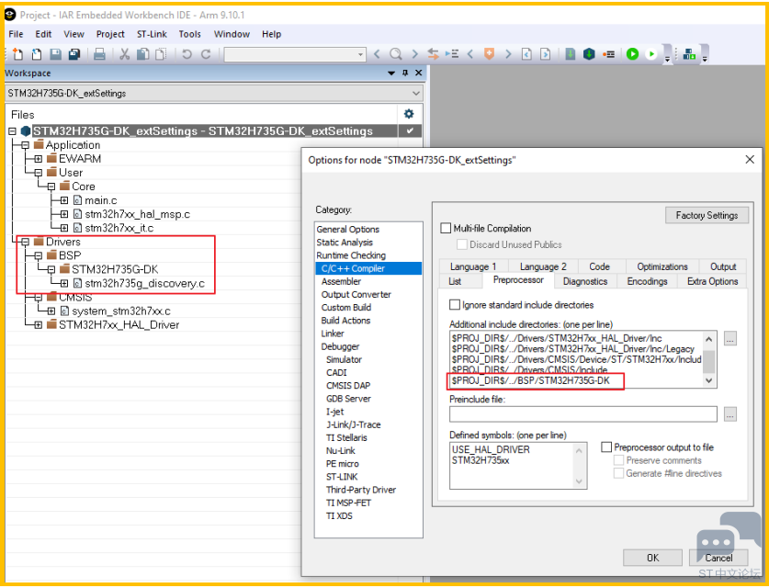Screen dimensions: 769x588
Task: Click the Go To line icon
Action: coord(452,54)
